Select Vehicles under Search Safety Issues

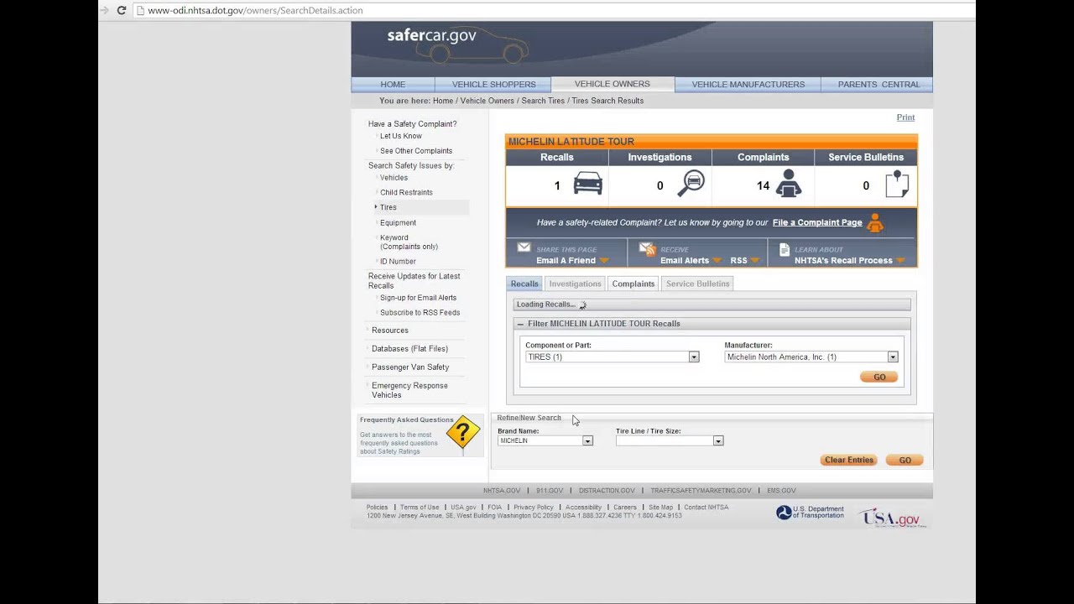[394, 178]
